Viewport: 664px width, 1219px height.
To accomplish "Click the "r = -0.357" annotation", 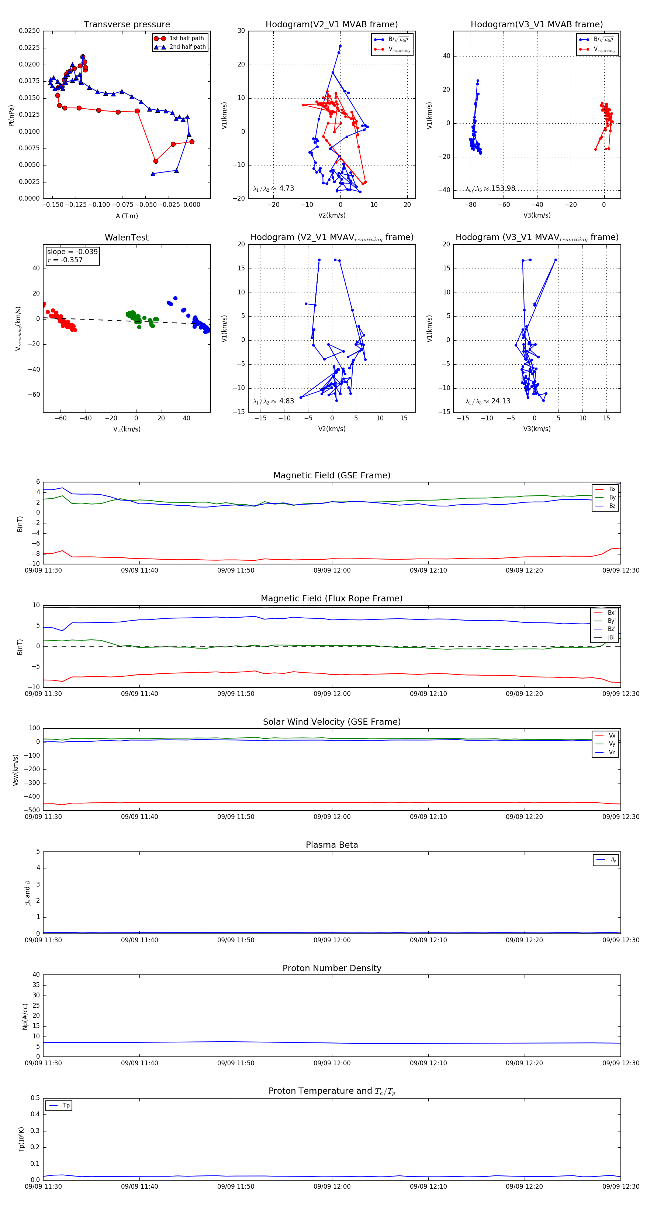I will [65, 260].
